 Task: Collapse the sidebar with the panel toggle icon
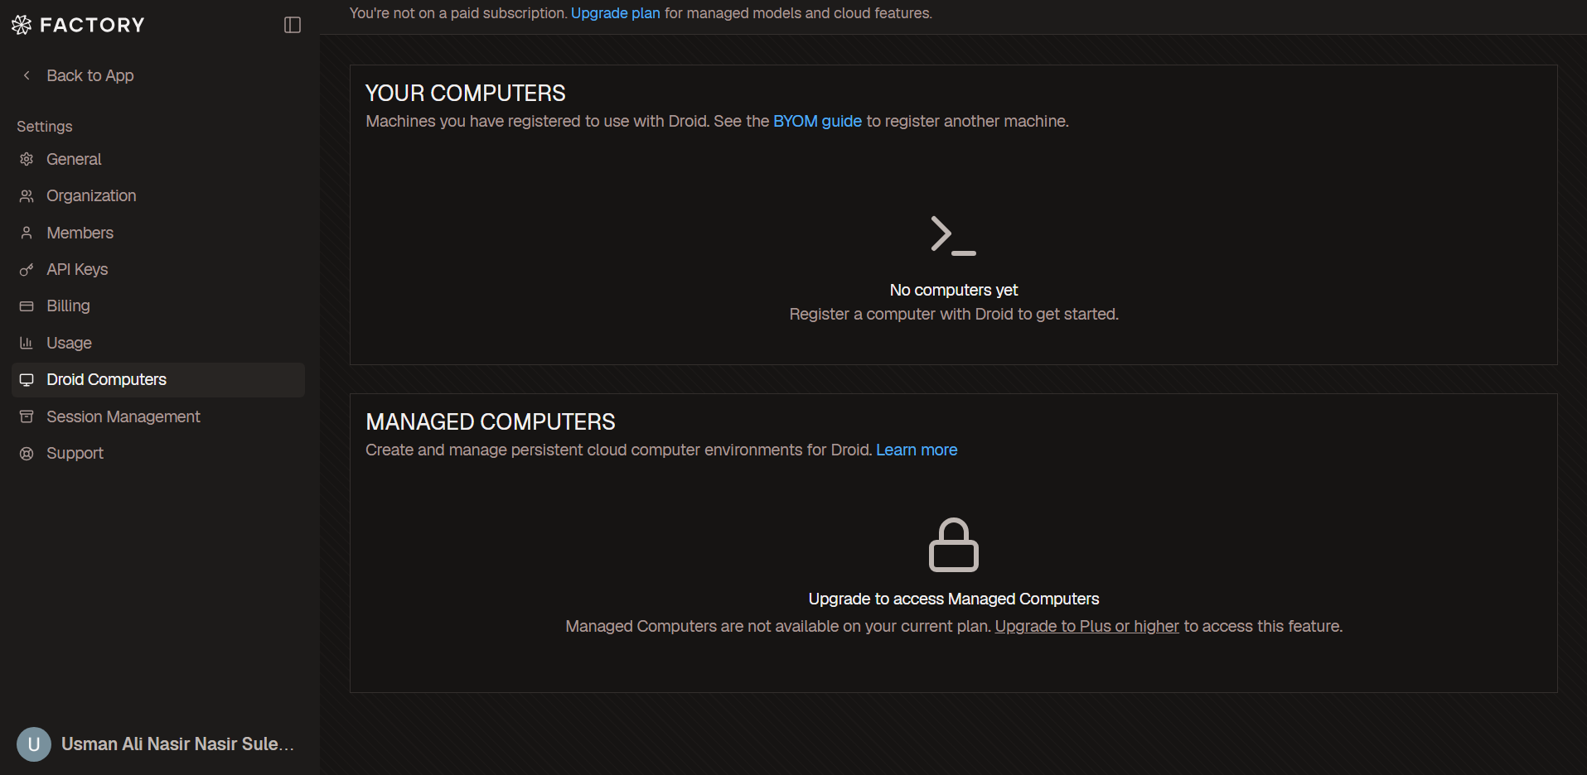[293, 25]
